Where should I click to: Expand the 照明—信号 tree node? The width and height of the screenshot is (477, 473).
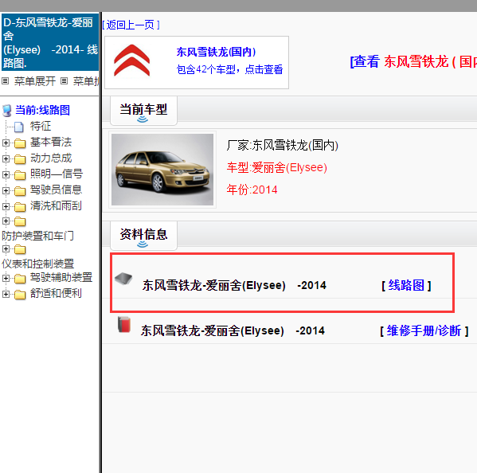pos(6,174)
